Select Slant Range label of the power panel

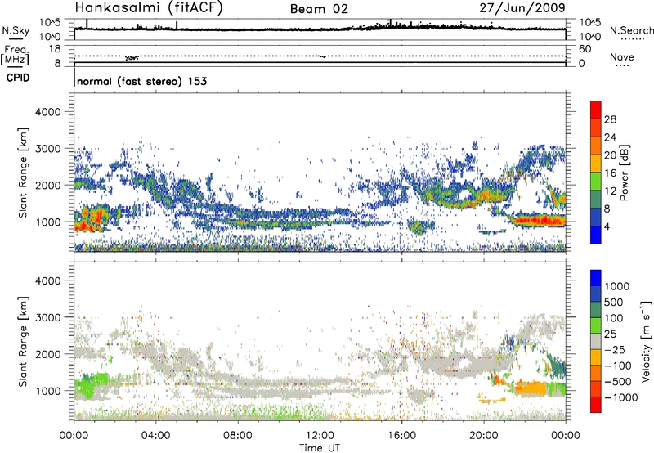coord(23,173)
